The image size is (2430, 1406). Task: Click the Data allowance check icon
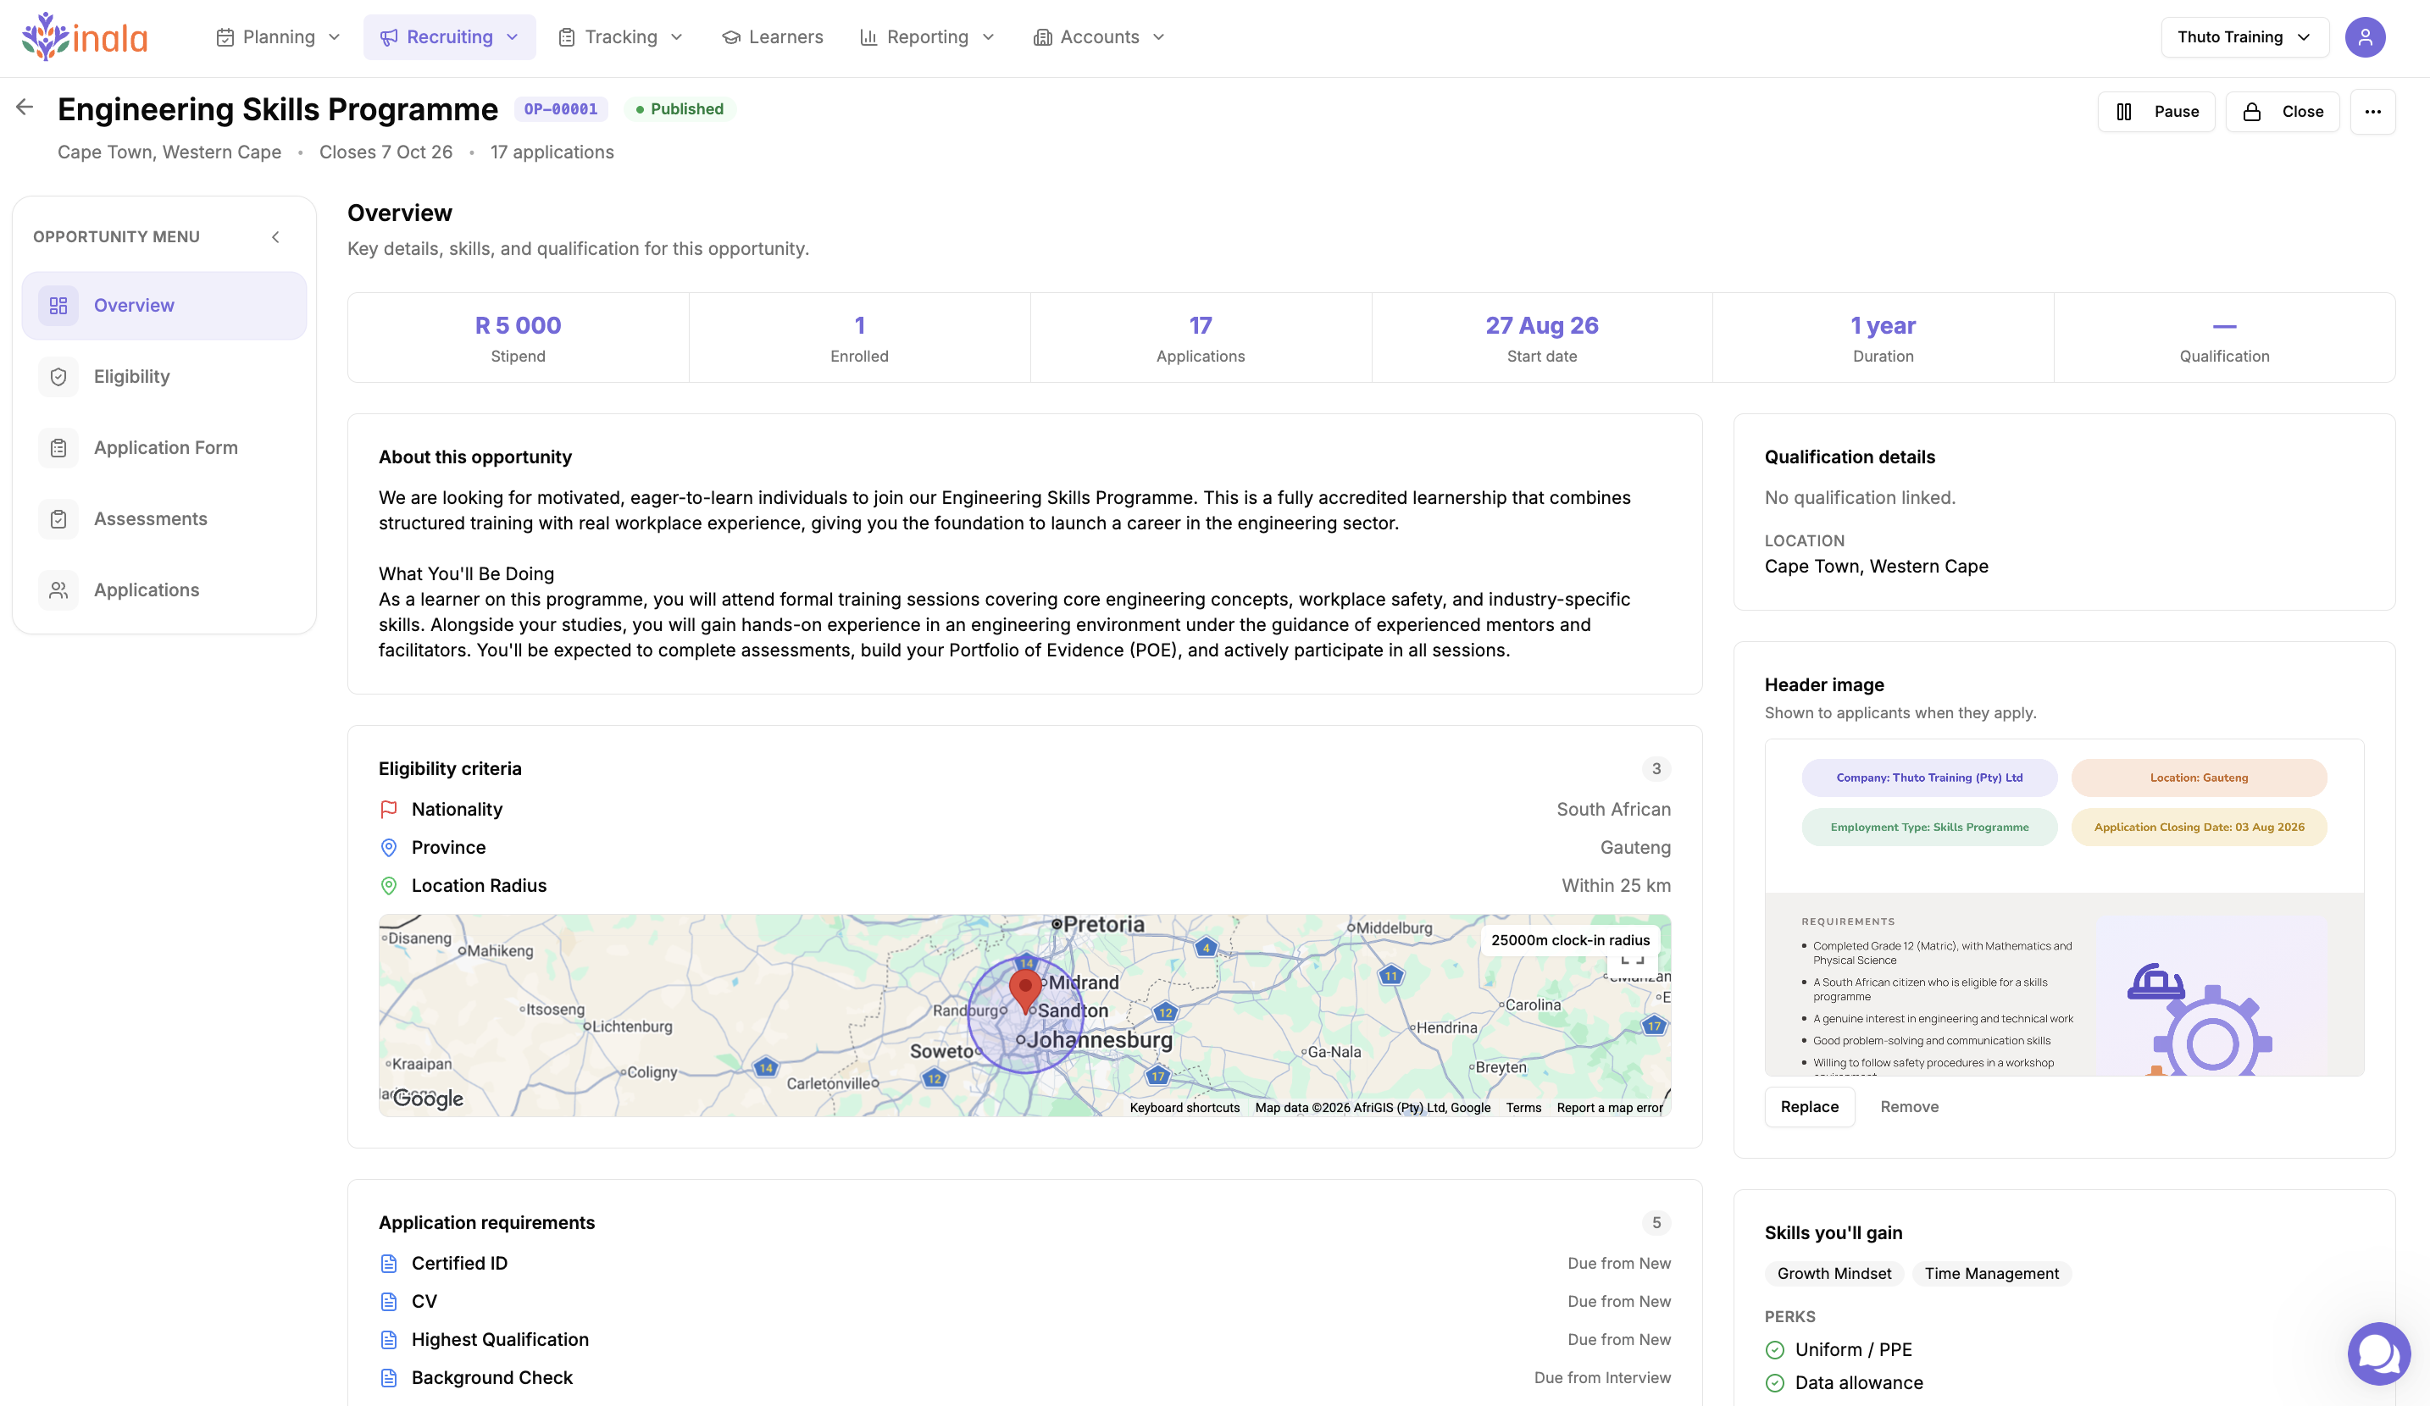click(1774, 1383)
